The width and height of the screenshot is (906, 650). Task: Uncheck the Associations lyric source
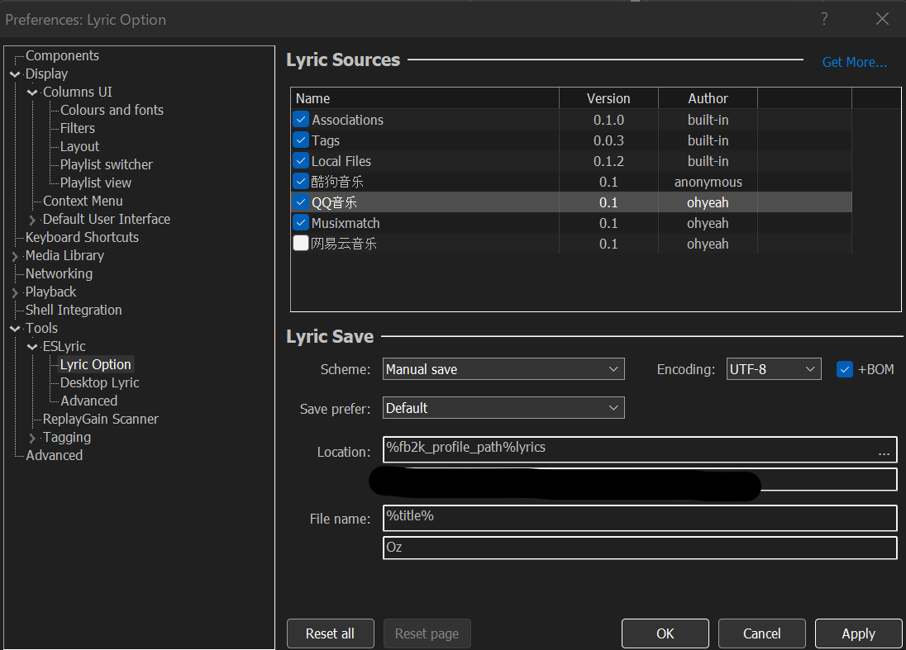[301, 119]
